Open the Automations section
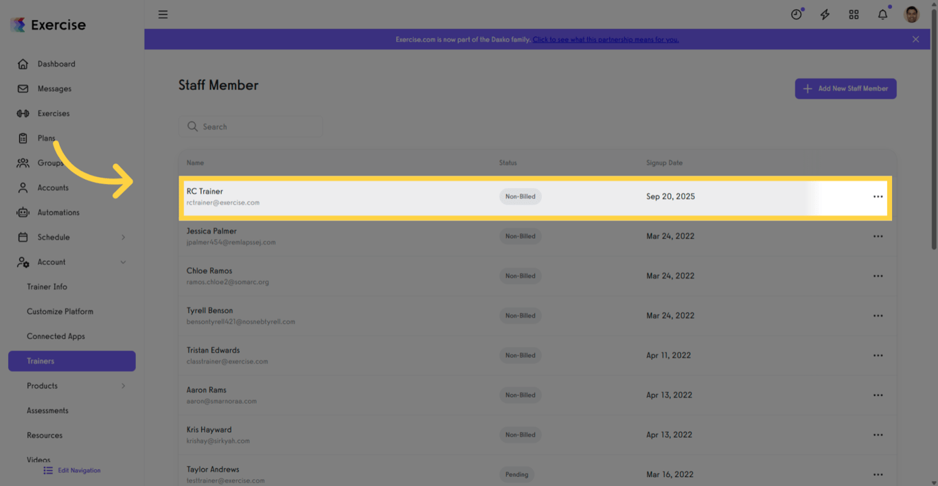Viewport: 938px width, 486px height. point(58,212)
